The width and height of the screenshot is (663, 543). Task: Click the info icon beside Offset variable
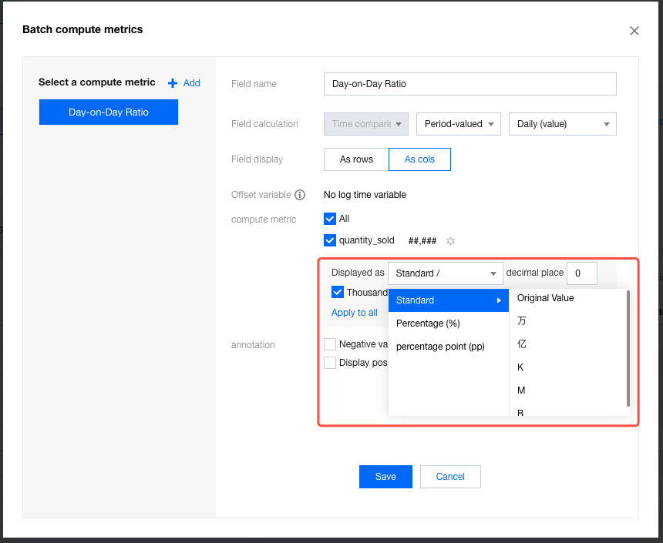[x=300, y=195]
